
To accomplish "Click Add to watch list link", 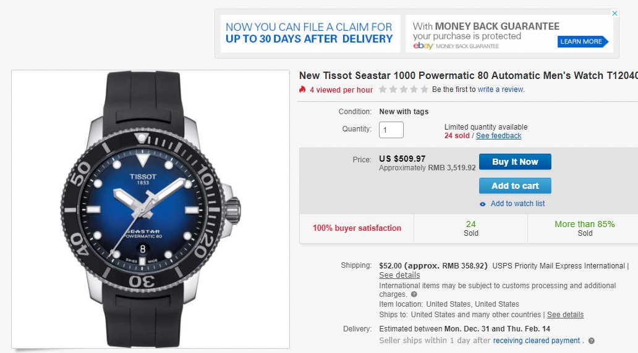I will click(517, 204).
